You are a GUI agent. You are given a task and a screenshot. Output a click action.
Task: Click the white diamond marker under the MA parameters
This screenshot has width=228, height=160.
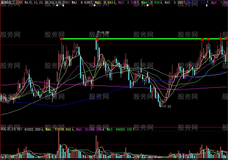point(57,6)
